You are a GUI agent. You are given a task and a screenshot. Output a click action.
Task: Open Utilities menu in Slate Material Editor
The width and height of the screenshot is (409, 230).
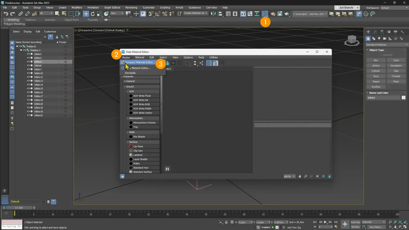[x=214, y=57]
